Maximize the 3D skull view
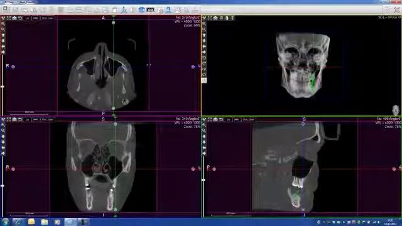The width and height of the screenshot is (402, 226). coord(210,18)
